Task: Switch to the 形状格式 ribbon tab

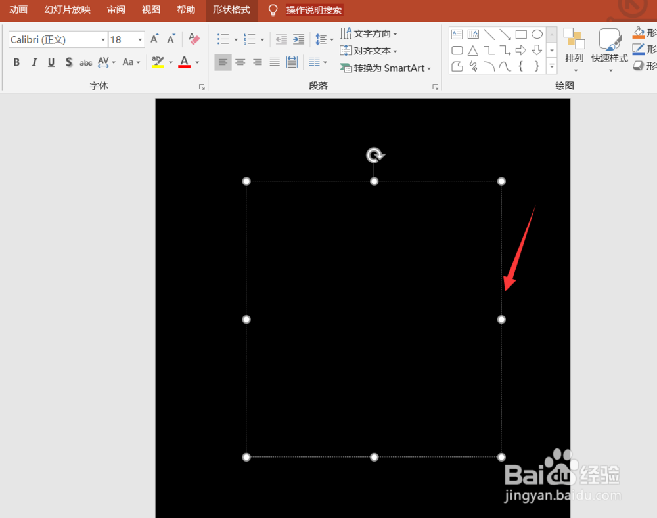Action: tap(231, 10)
